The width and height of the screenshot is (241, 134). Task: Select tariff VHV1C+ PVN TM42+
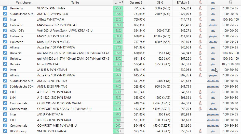[x=51, y=8]
